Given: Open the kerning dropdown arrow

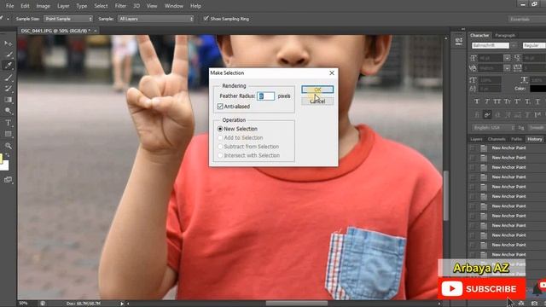Looking at the screenshot, I should click(507, 68).
